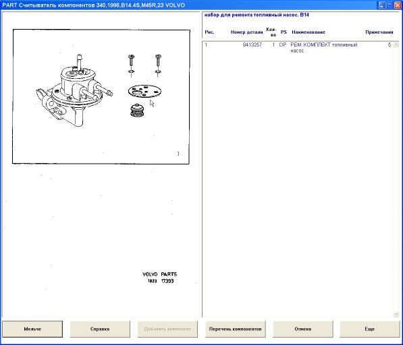The height and width of the screenshot is (345, 403).
Task: Select part row 8413257
Action: 298,47
